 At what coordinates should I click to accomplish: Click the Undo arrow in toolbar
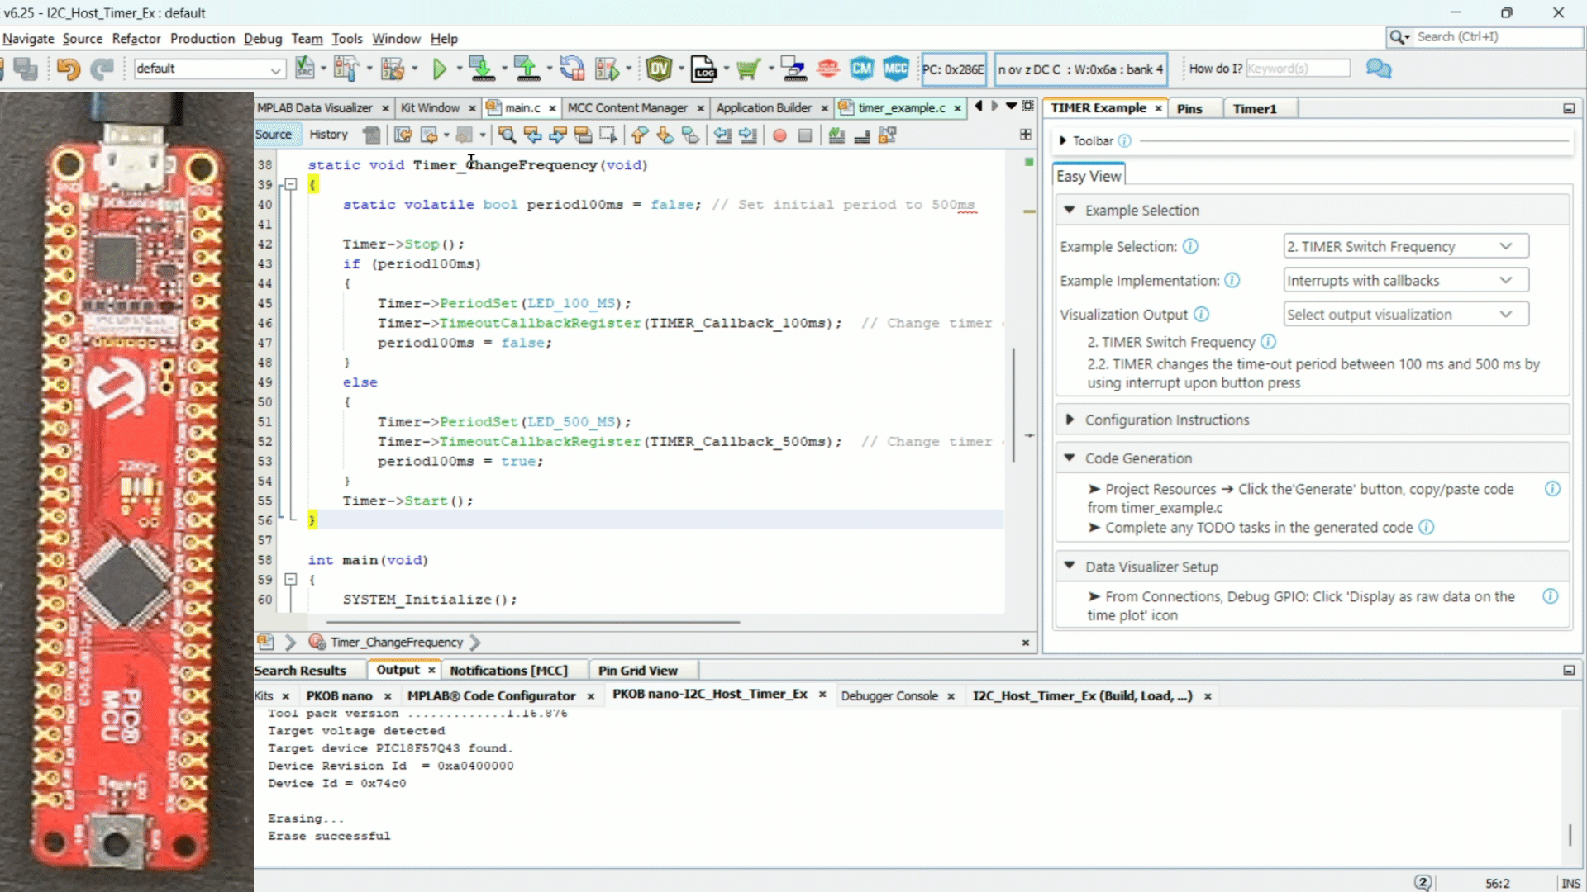tap(69, 69)
